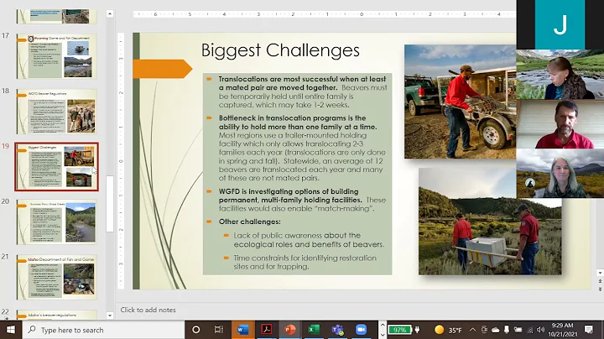Open Wi-Fi network tray icon
The width and height of the screenshot is (604, 339).
pyautogui.click(x=529, y=330)
